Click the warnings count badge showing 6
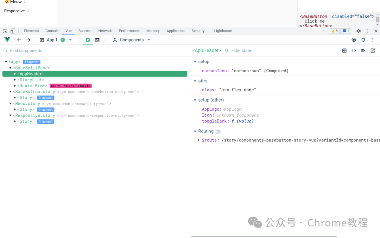The width and height of the screenshot is (380, 238). pos(335,31)
